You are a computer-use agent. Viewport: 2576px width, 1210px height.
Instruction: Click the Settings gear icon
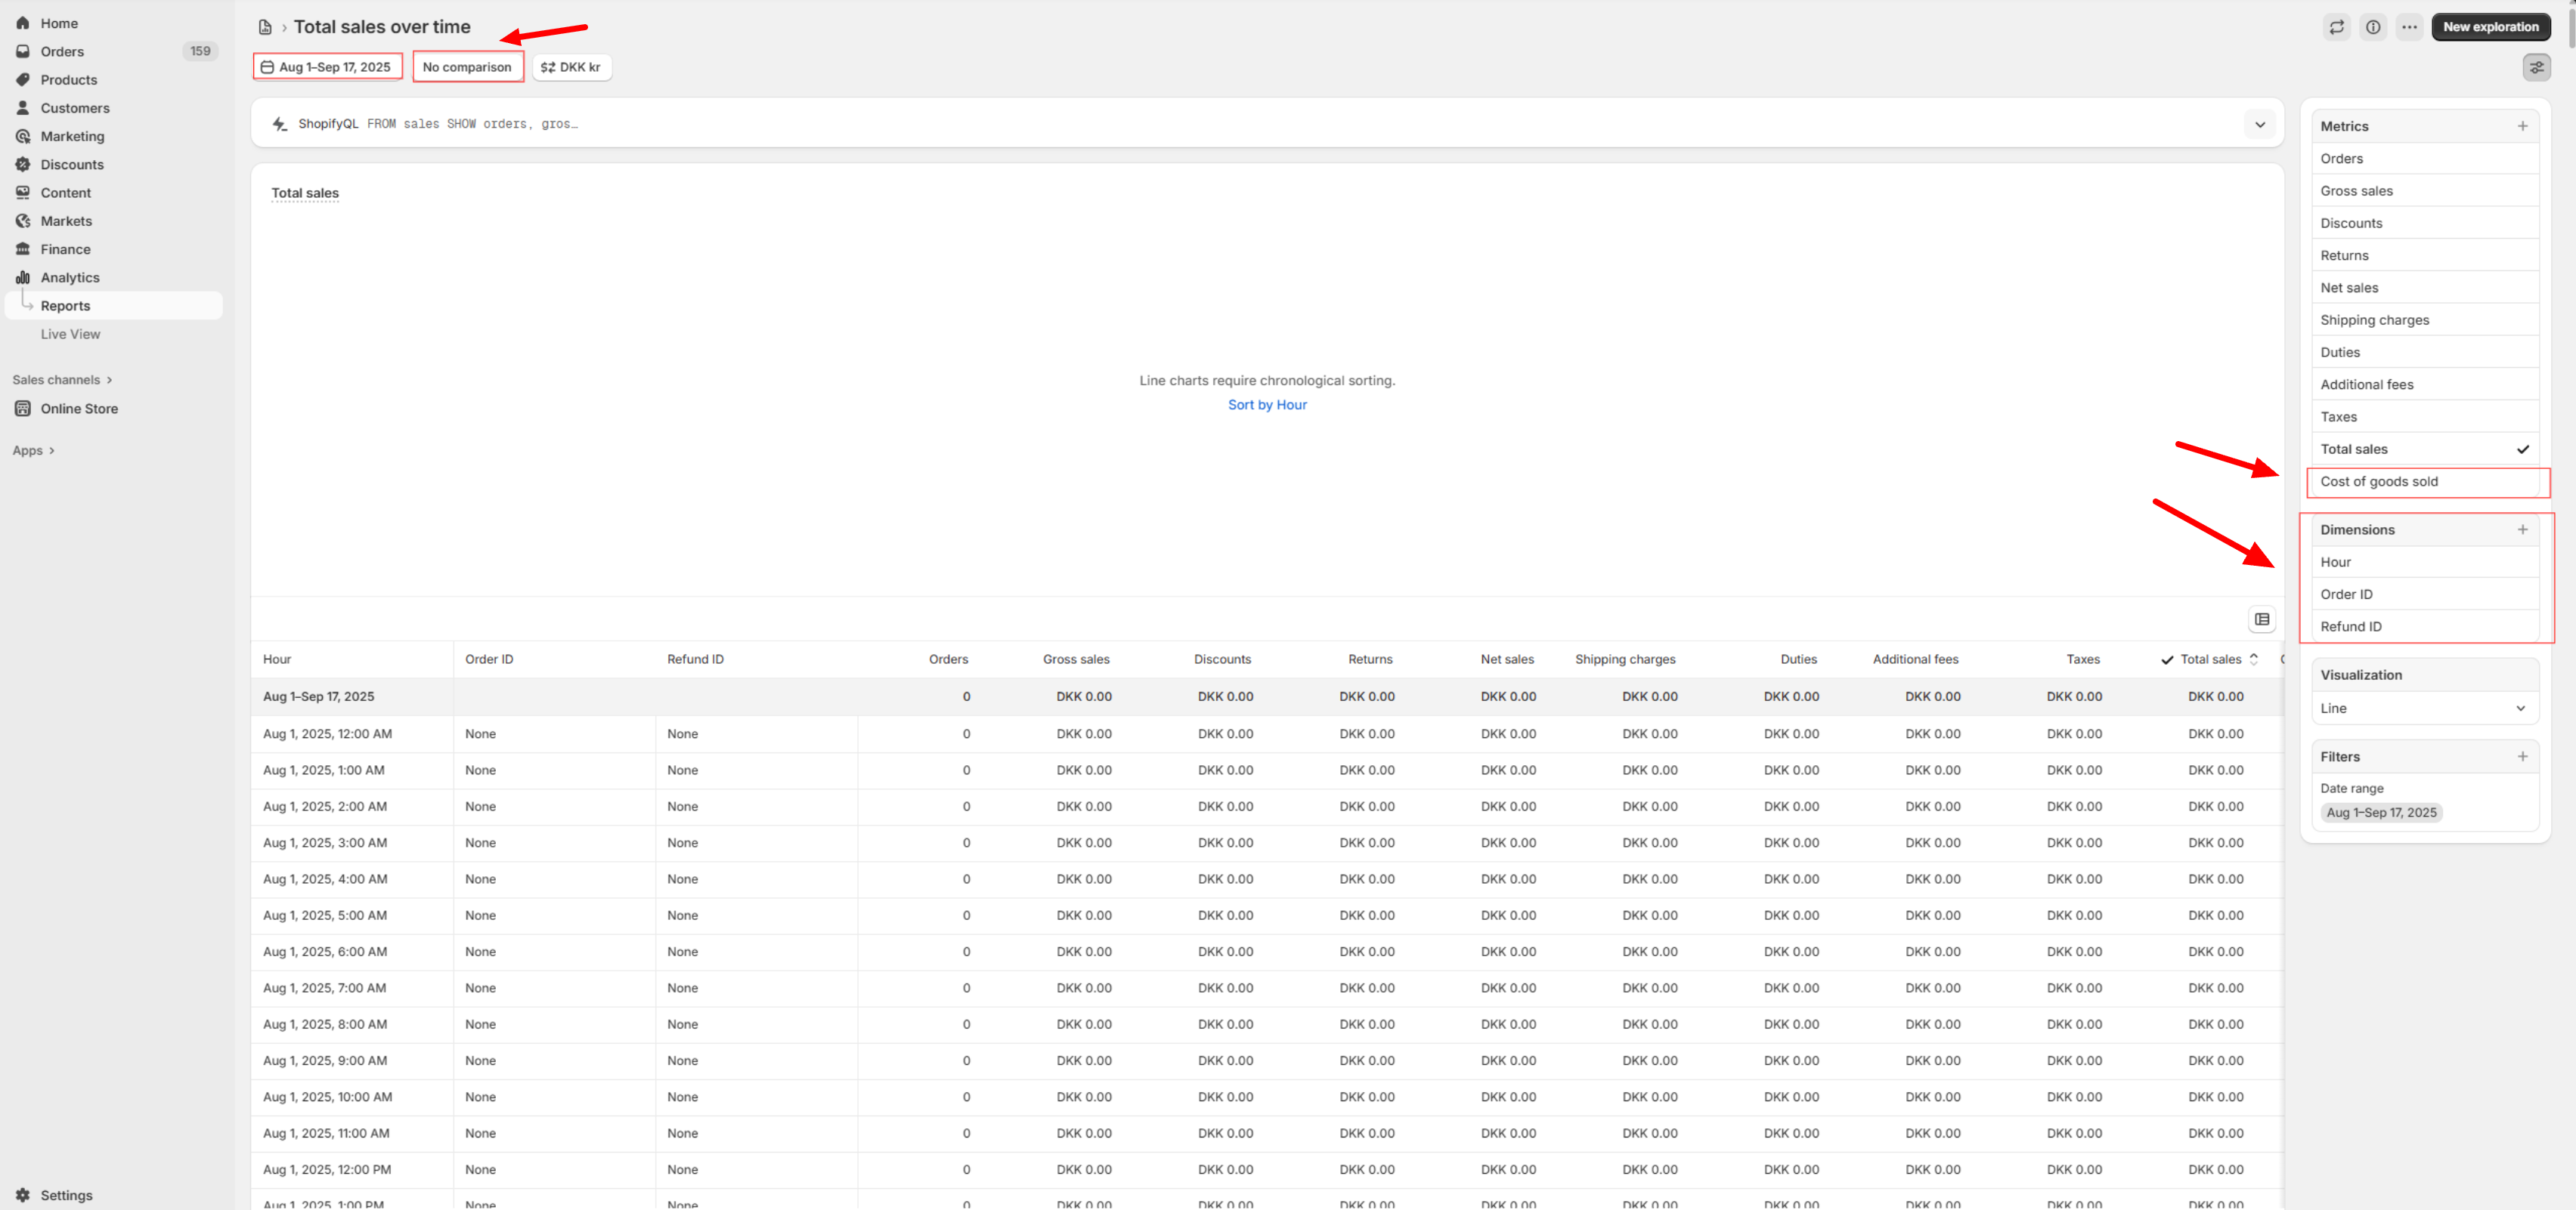coord(23,1195)
